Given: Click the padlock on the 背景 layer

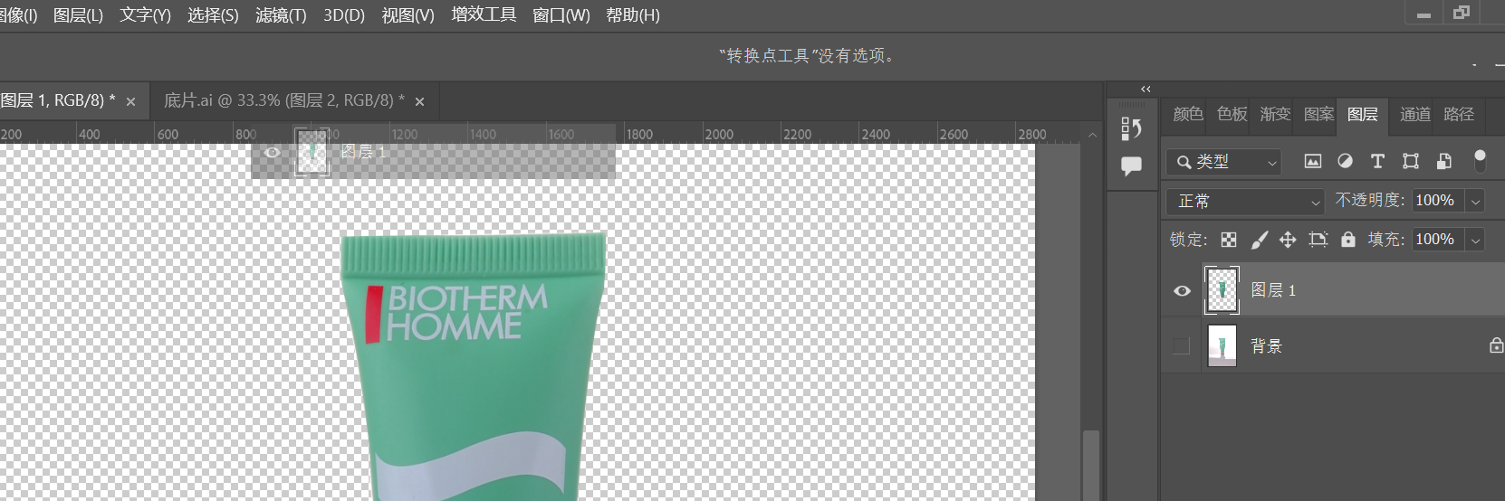Looking at the screenshot, I should point(1495,345).
